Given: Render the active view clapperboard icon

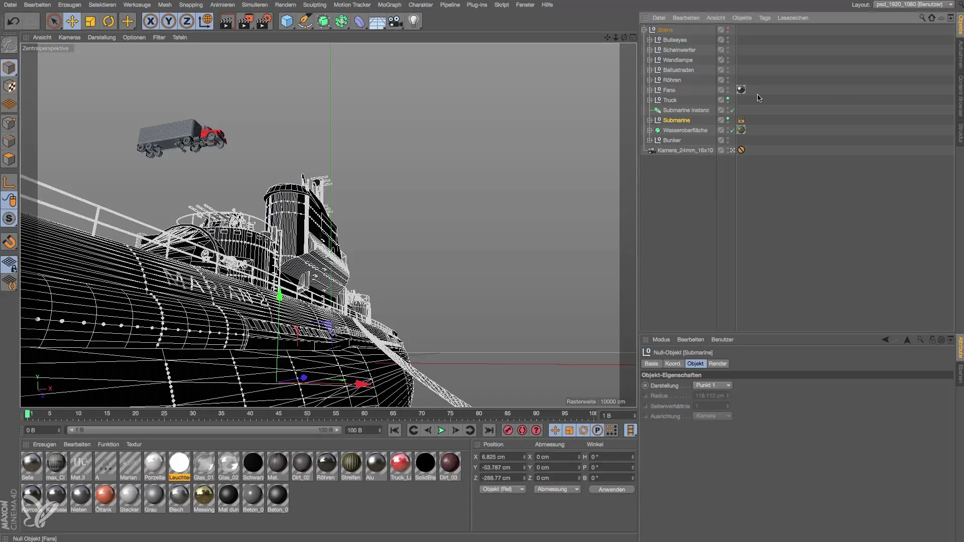Looking at the screenshot, I should (x=226, y=21).
